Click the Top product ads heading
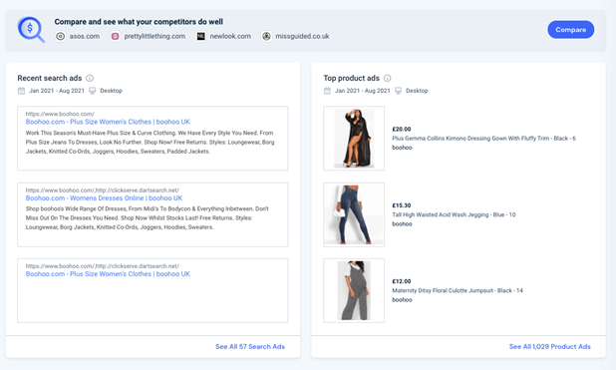The image size is (616, 370). click(351, 78)
